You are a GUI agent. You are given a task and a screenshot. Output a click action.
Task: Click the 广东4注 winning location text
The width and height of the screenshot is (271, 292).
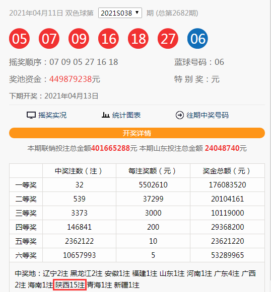click(227, 273)
